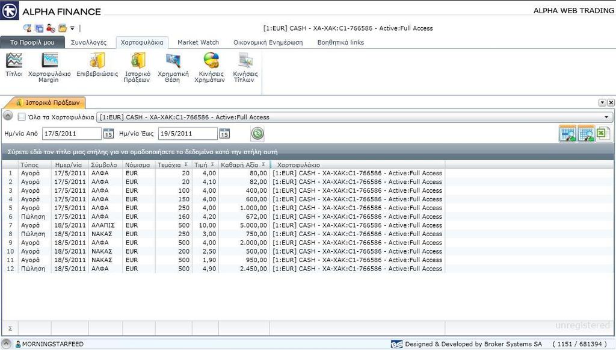
Task: Click the Broker Systems logo icon
Action: click(396, 344)
